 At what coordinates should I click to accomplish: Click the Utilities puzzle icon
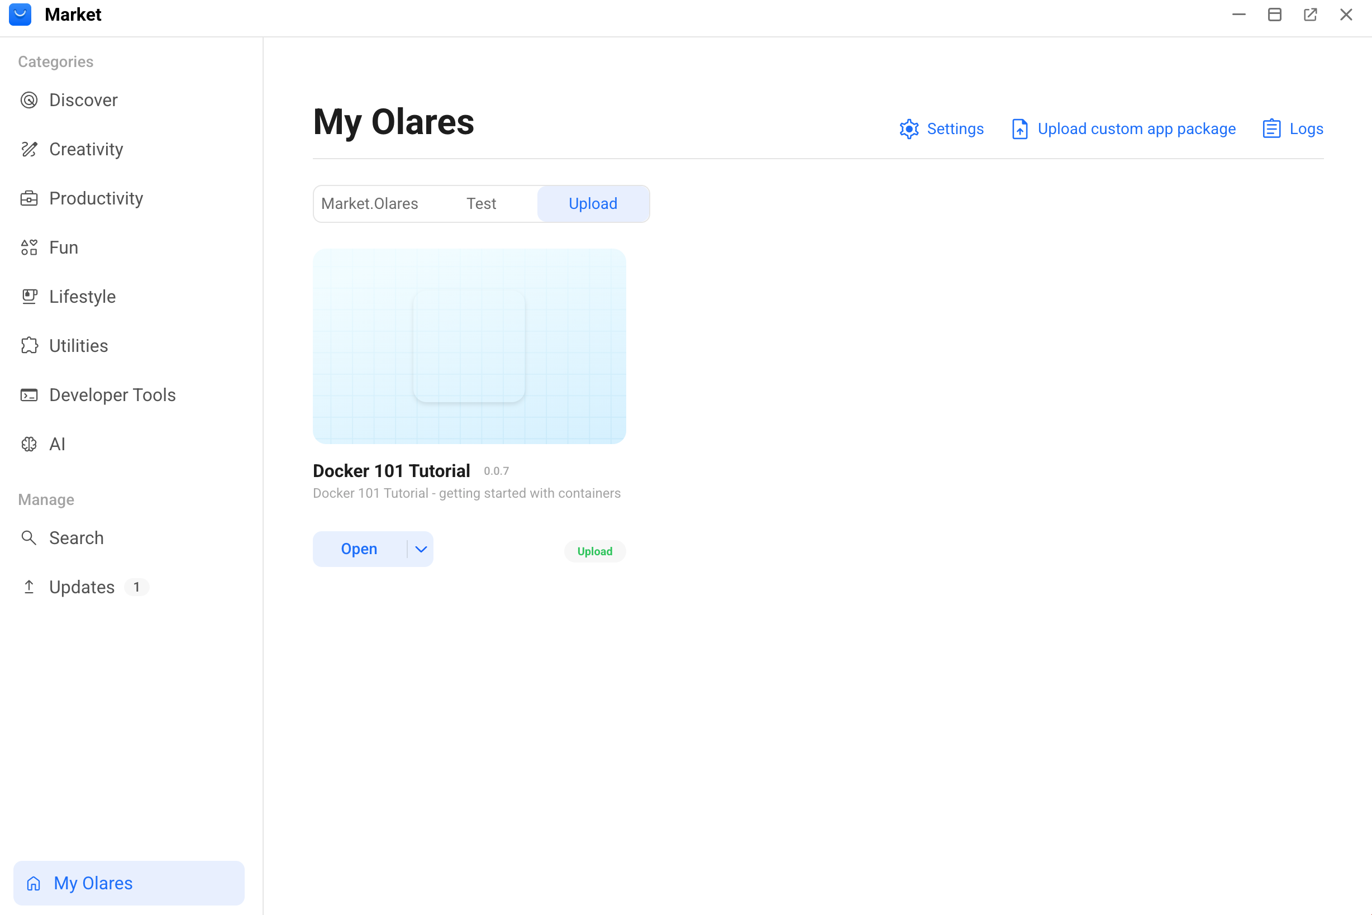29,345
